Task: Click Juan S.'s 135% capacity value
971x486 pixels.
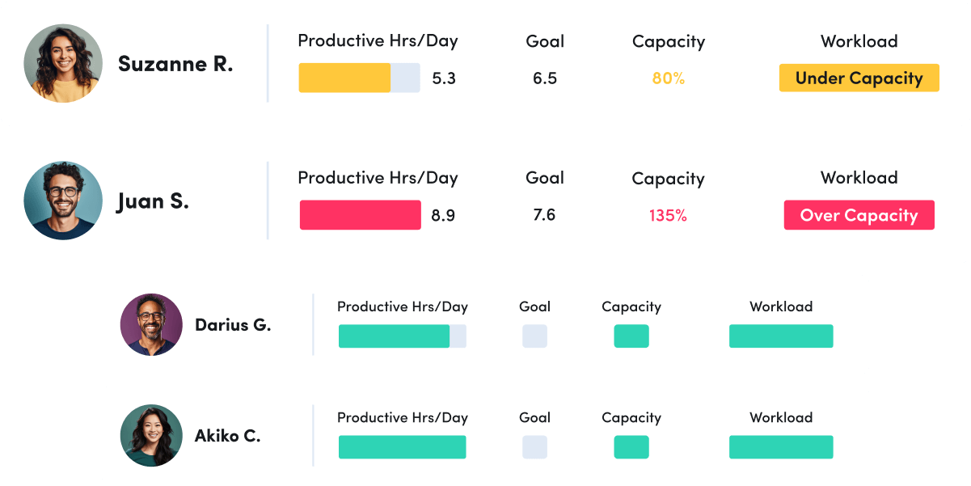Action: [669, 215]
